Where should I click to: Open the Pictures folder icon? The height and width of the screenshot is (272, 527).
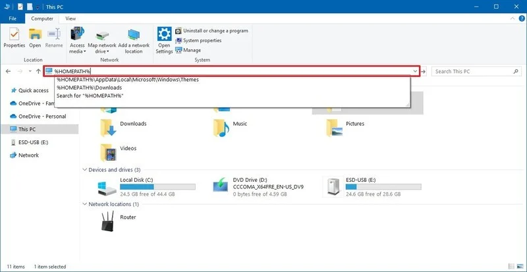click(334, 128)
